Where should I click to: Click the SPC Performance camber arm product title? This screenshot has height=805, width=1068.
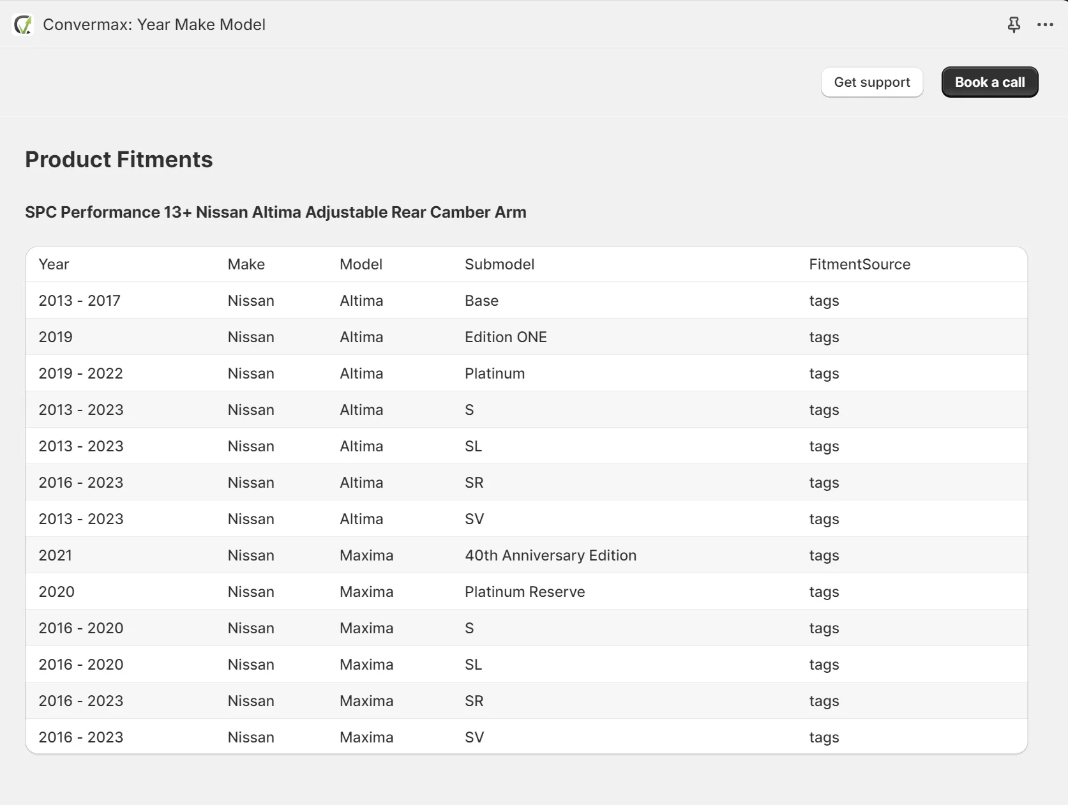click(275, 212)
